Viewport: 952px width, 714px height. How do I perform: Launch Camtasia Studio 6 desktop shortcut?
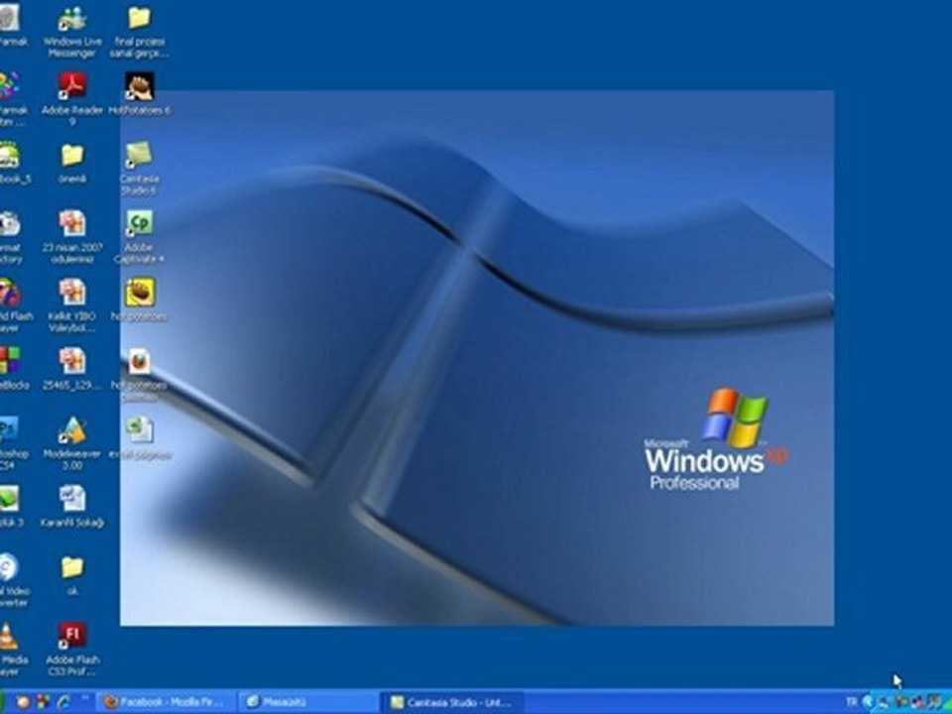pos(139,169)
